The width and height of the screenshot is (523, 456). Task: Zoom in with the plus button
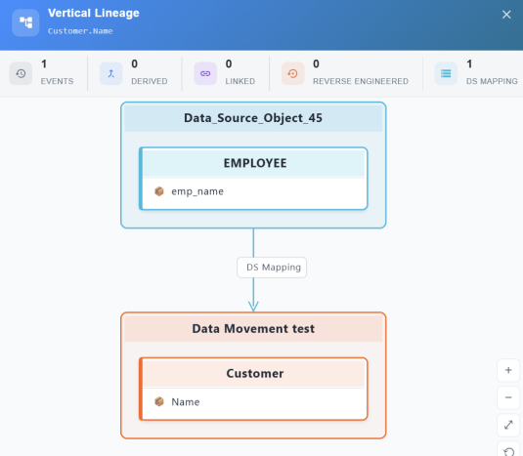(x=508, y=370)
